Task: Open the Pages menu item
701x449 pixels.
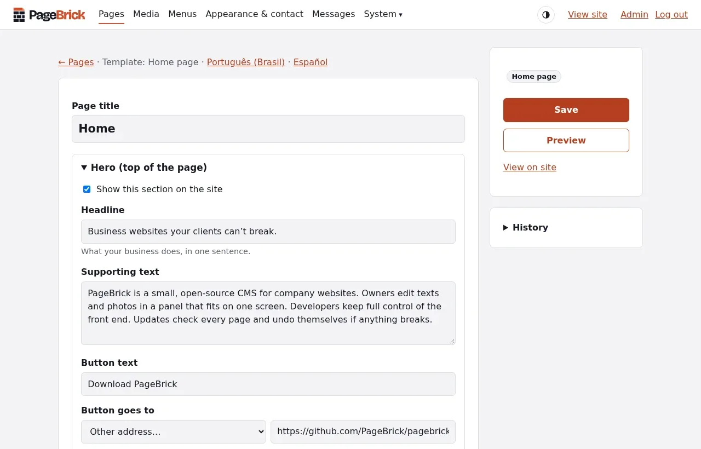Action: 111,14
